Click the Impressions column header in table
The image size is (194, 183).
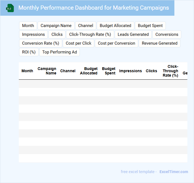[x=130, y=71]
